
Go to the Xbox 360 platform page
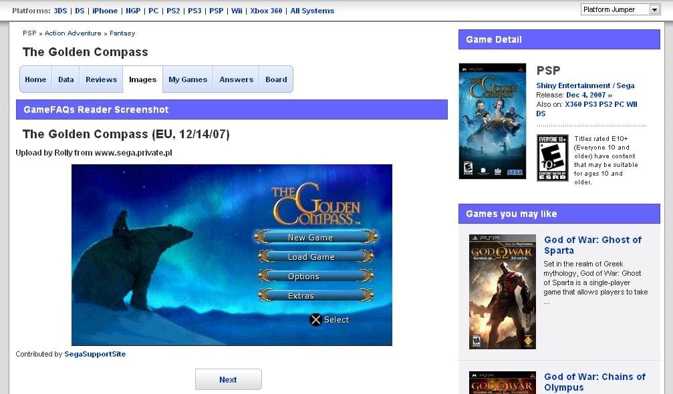pyautogui.click(x=266, y=11)
